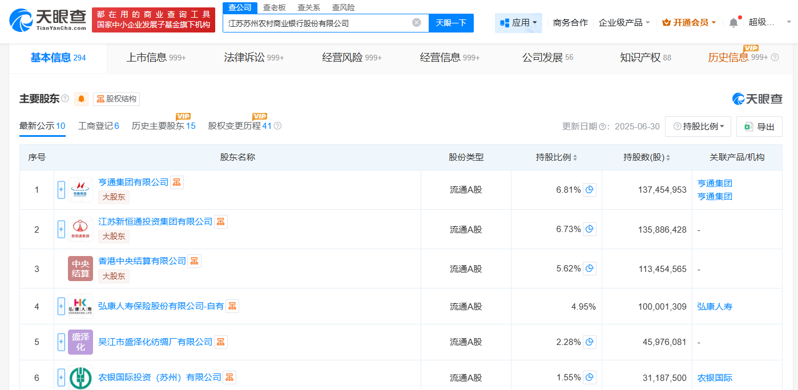Click 弘康人寿 company logo thumbnail

click(80, 306)
